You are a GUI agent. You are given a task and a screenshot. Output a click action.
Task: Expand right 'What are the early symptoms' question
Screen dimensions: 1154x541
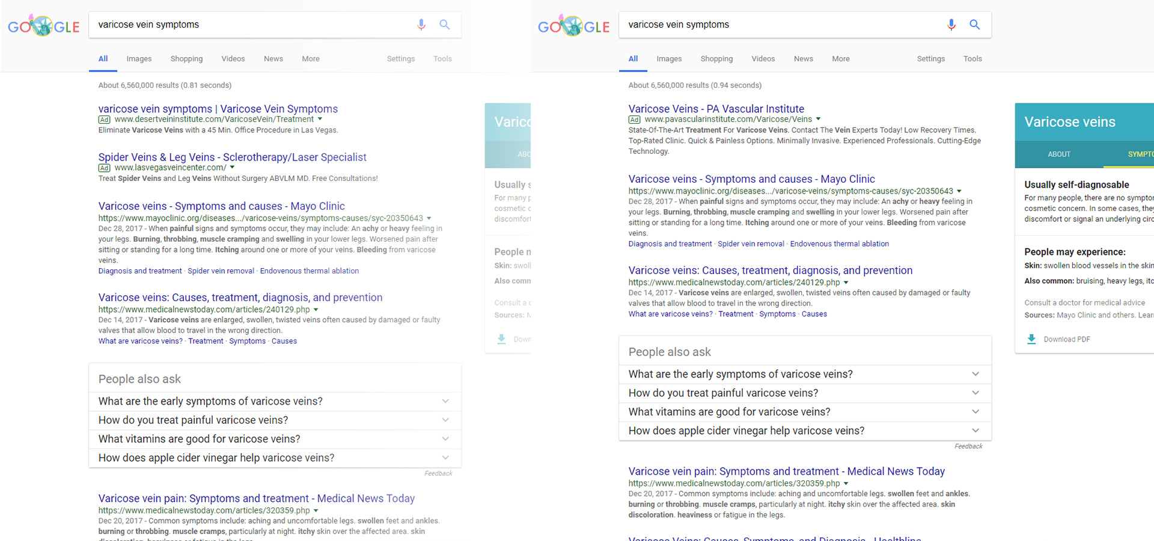click(x=805, y=374)
